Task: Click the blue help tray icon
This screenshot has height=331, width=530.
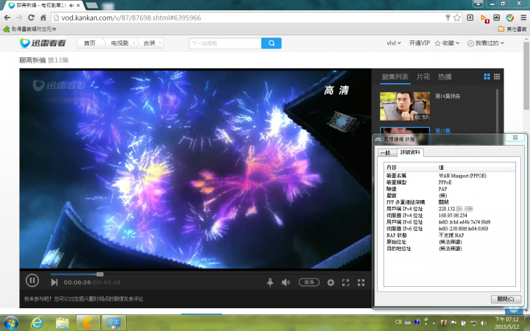Action: click(417, 322)
